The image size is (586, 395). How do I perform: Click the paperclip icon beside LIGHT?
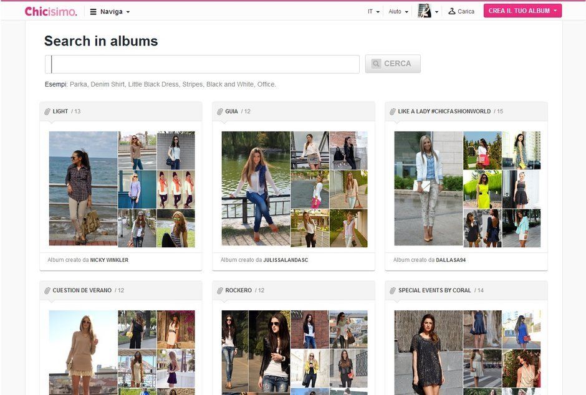(47, 112)
